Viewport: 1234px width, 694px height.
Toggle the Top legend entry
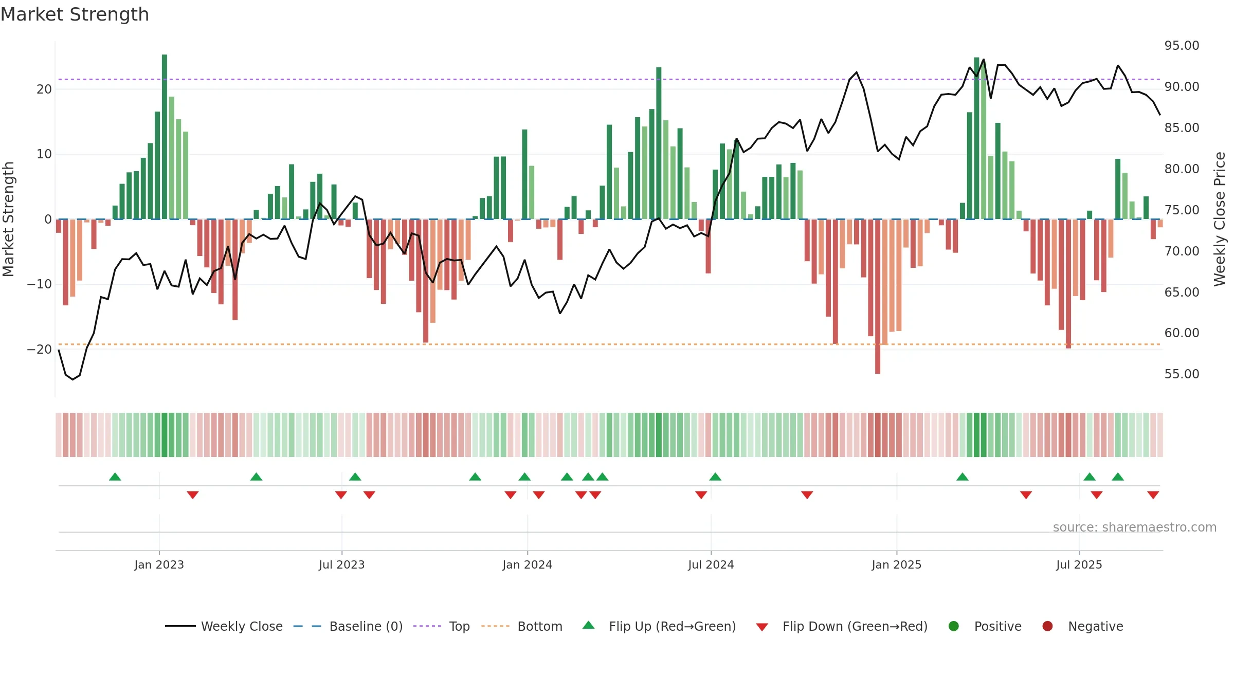tap(441, 626)
